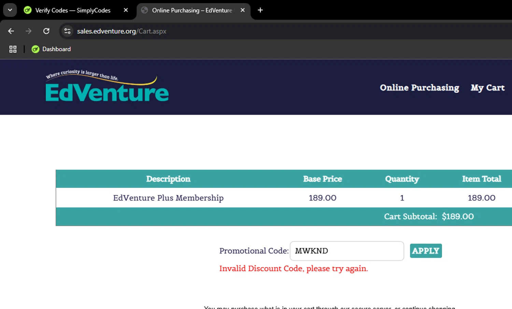The image size is (512, 309).
Task: Click the SimplyCodes tab favicon
Action: [x=28, y=10]
